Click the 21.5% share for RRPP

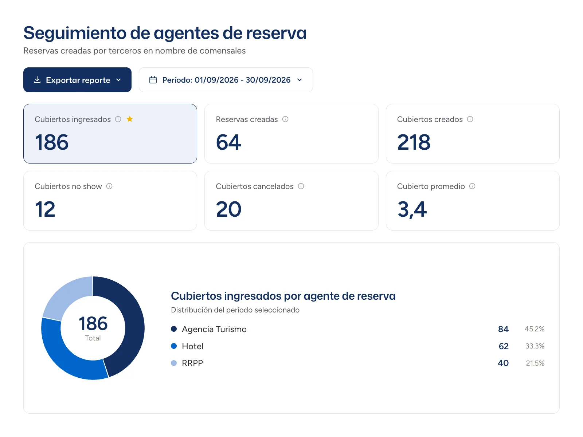pos(535,363)
